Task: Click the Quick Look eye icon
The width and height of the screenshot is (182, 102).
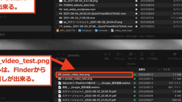Action: (175, 54)
